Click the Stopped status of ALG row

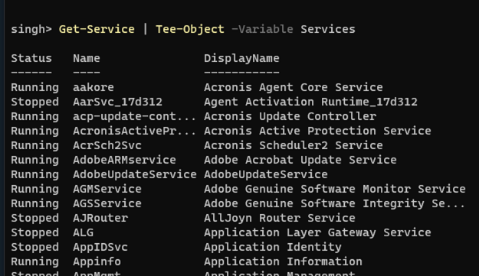[34, 233]
